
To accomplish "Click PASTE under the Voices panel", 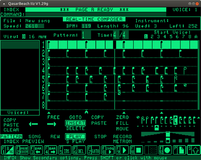I will click(11, 125).
